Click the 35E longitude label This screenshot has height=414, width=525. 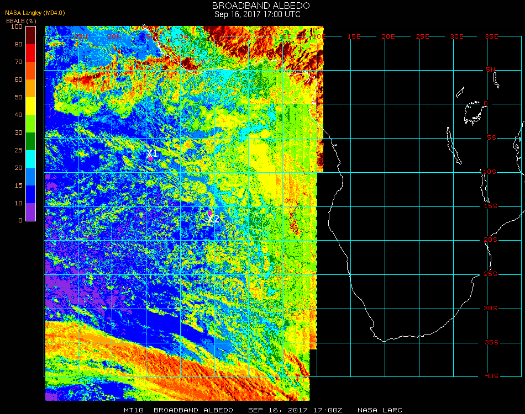tap(491, 36)
